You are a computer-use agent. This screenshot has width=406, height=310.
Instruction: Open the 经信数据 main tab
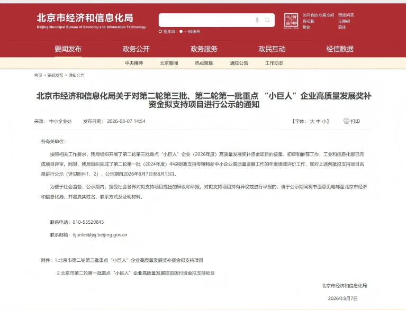click(x=340, y=49)
